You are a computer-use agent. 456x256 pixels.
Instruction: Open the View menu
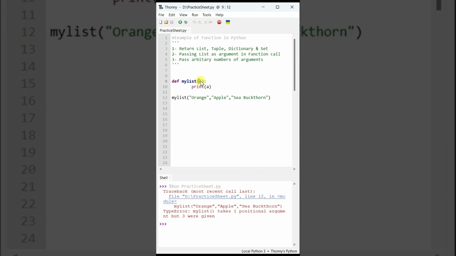183,15
